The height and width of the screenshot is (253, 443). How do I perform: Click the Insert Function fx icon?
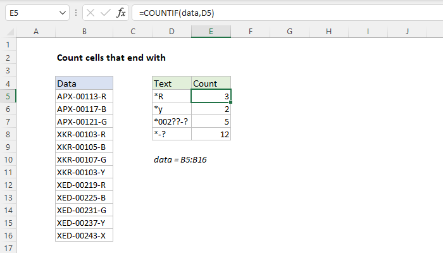121,13
